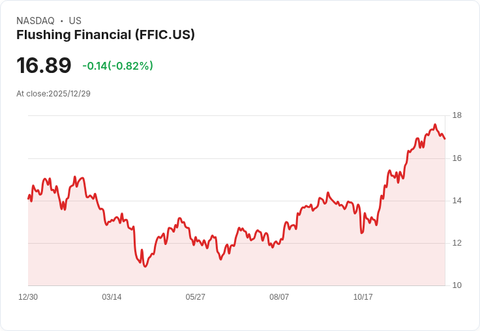
Task: Click the 16.89 closing price
Action: pos(44,65)
